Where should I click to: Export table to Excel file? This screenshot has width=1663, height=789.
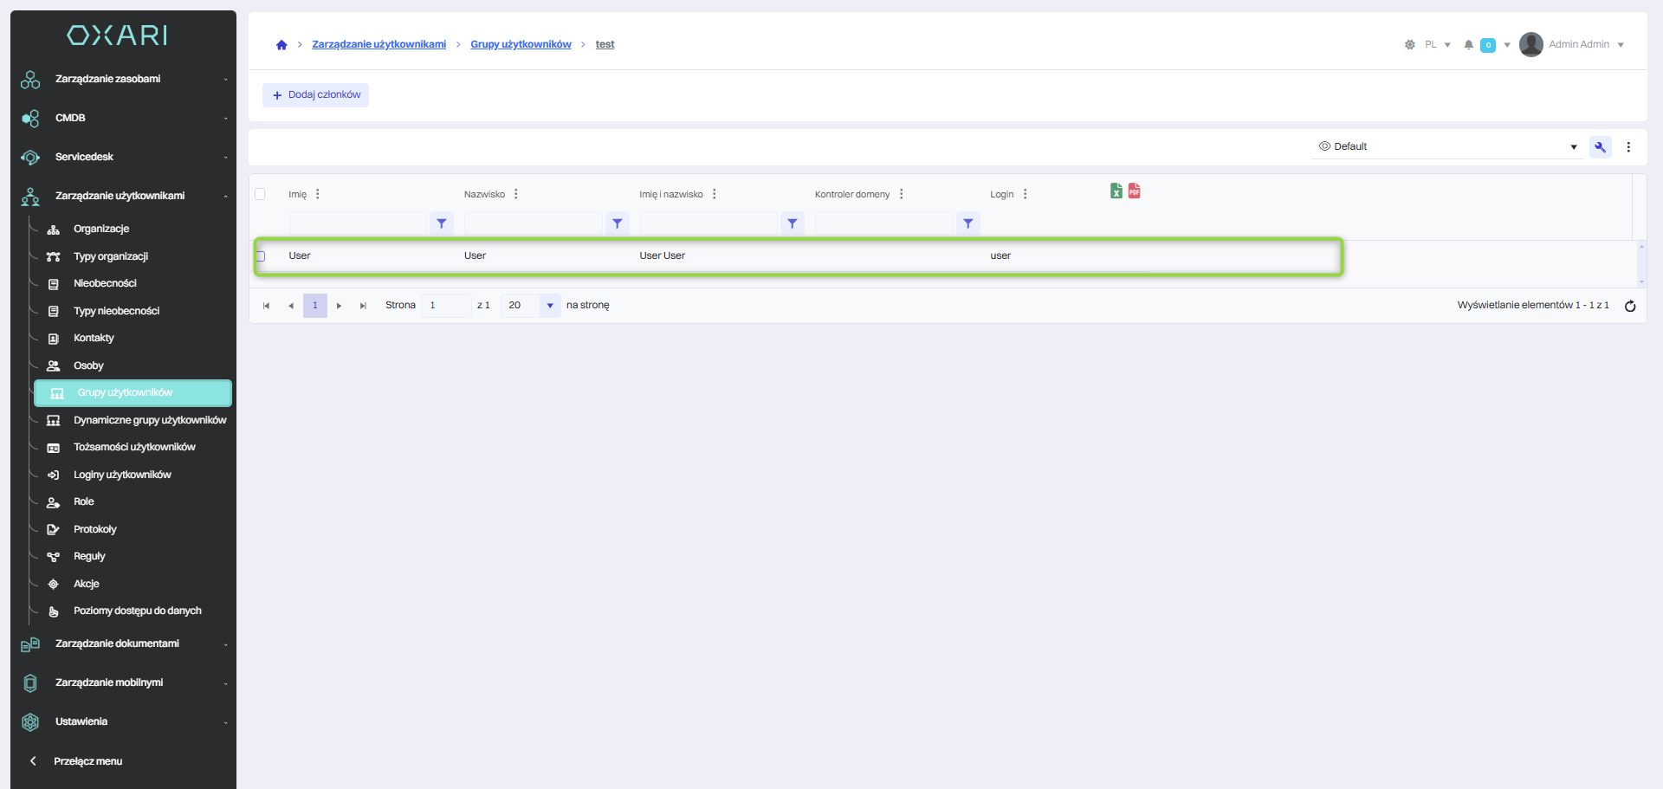click(1116, 191)
